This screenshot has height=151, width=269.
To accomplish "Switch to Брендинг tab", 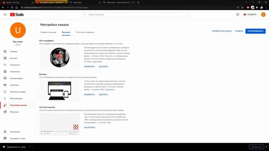I will pos(66,32).
